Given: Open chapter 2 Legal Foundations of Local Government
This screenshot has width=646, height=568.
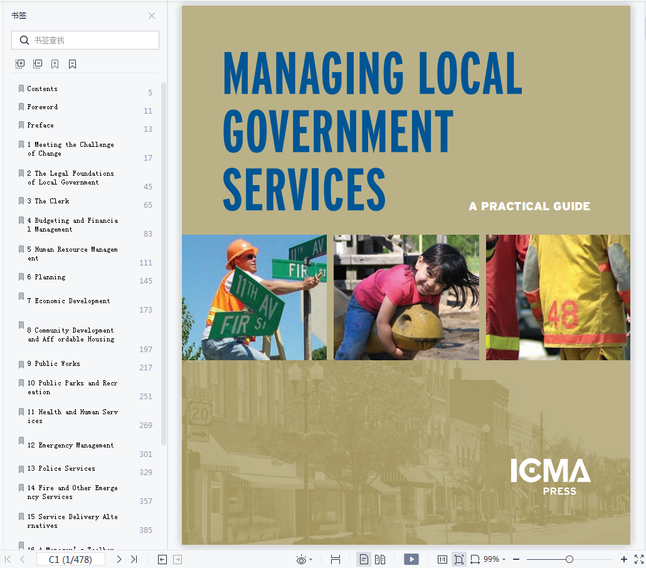Looking at the screenshot, I should pos(70,178).
